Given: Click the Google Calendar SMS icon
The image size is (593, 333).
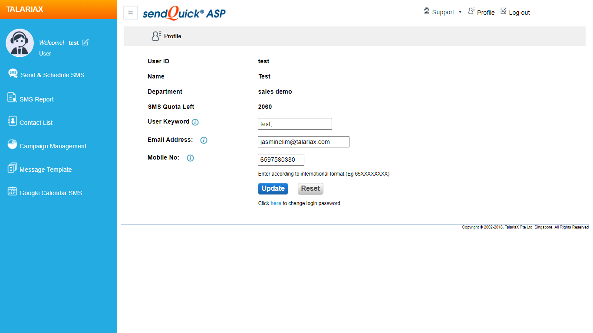Looking at the screenshot, I should coord(12,191).
